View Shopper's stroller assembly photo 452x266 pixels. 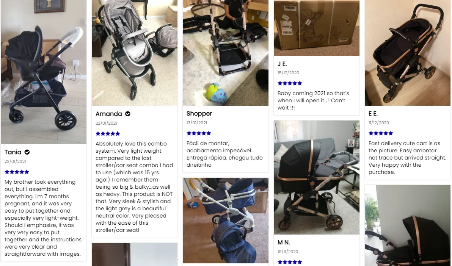pos(225,53)
